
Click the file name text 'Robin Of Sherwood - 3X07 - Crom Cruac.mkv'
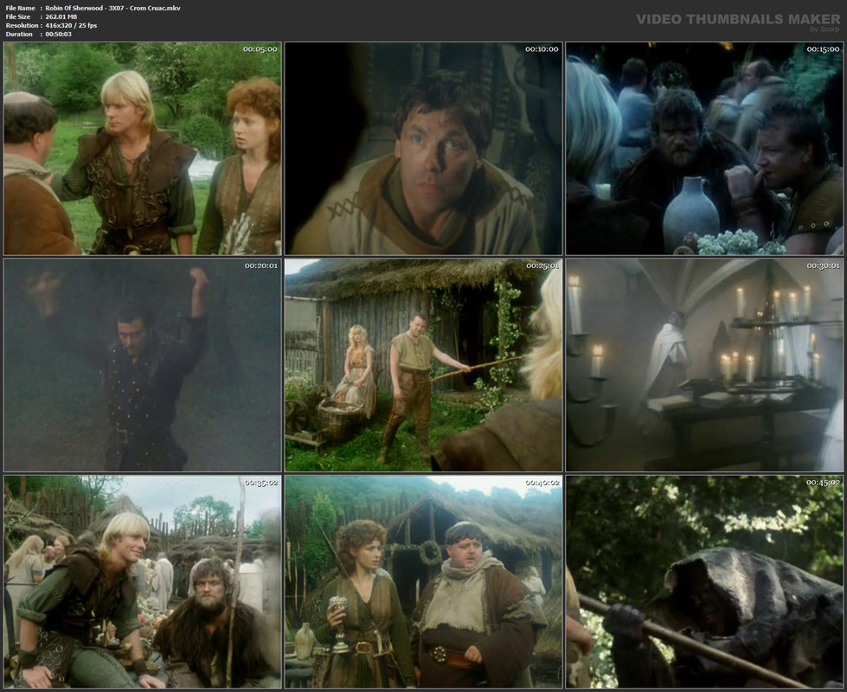[x=112, y=8]
